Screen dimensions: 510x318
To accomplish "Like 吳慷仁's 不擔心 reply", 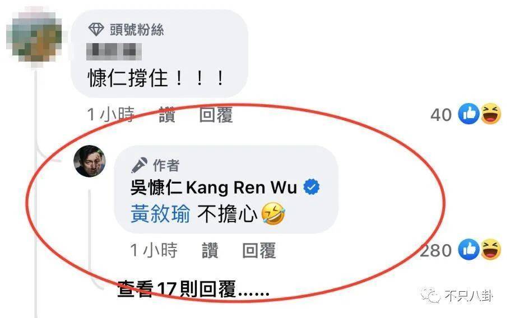I will coord(210,250).
